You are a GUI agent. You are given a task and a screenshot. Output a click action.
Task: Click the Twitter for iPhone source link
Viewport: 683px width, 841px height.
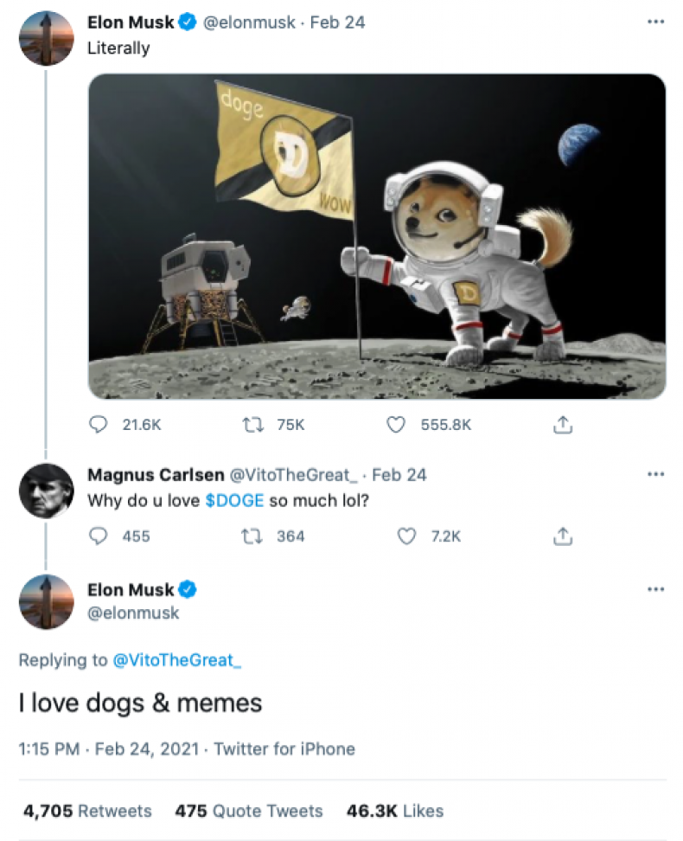pyautogui.click(x=284, y=748)
